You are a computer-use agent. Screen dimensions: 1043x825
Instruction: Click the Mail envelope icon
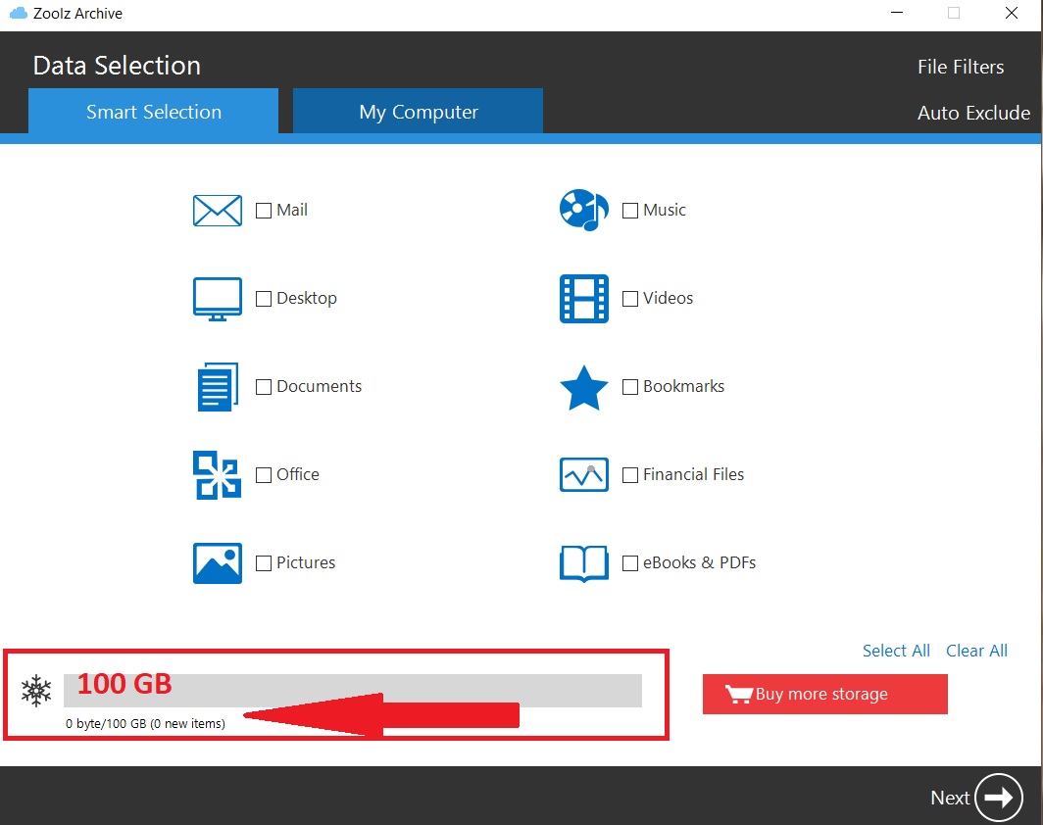click(217, 211)
